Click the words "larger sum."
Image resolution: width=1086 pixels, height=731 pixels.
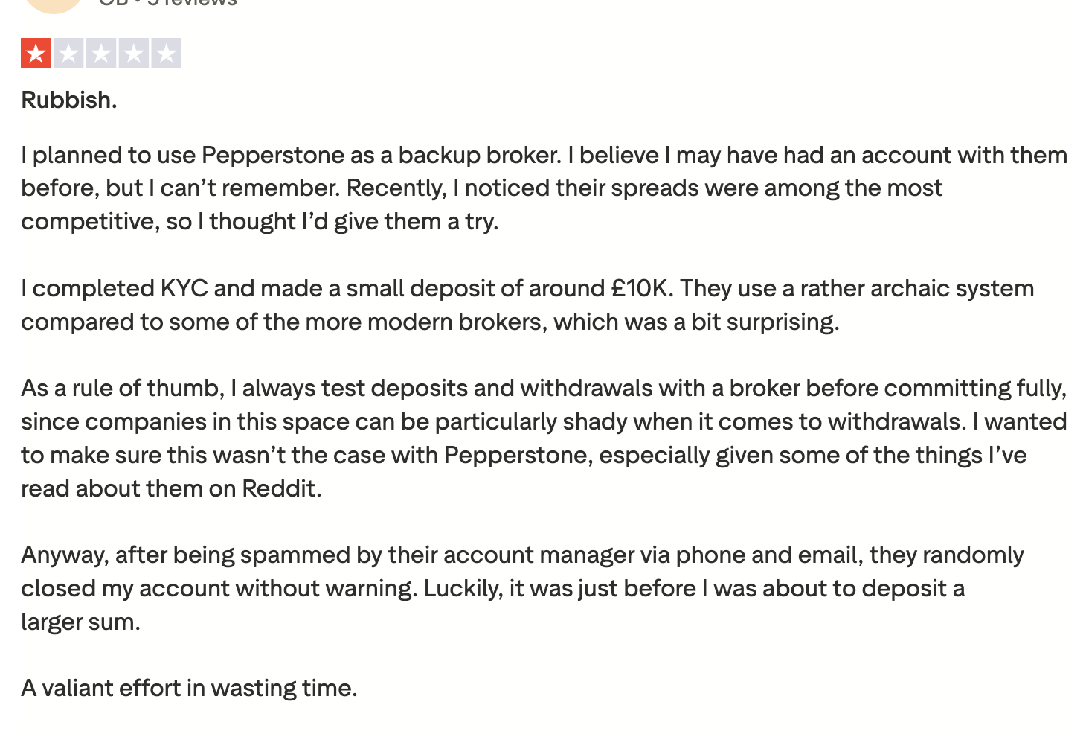(x=80, y=622)
